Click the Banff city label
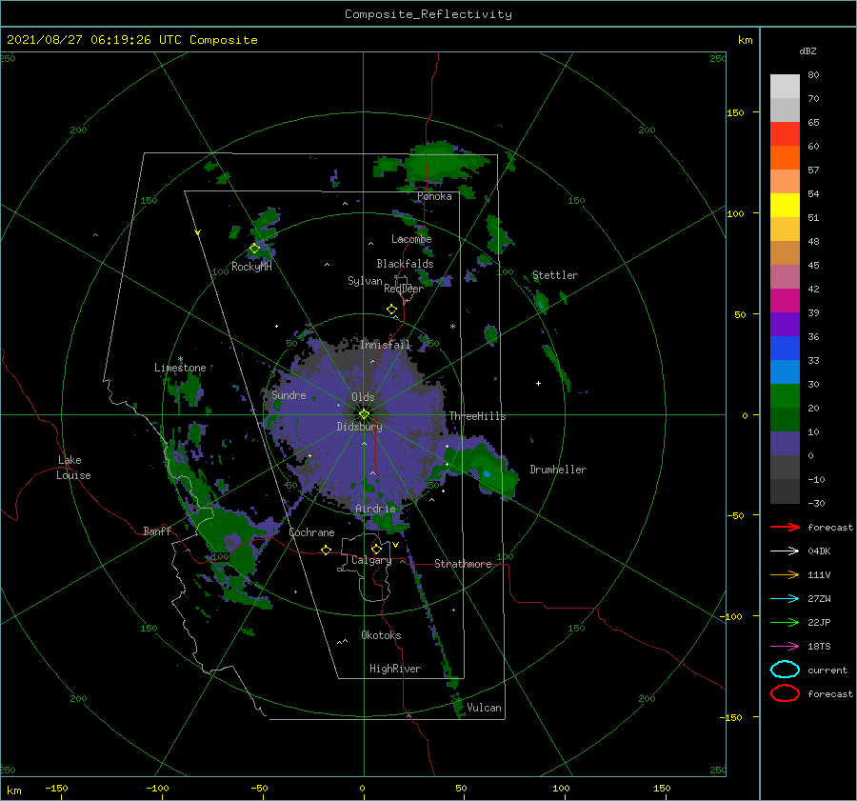Screen dimensions: 857x801 click(x=157, y=531)
